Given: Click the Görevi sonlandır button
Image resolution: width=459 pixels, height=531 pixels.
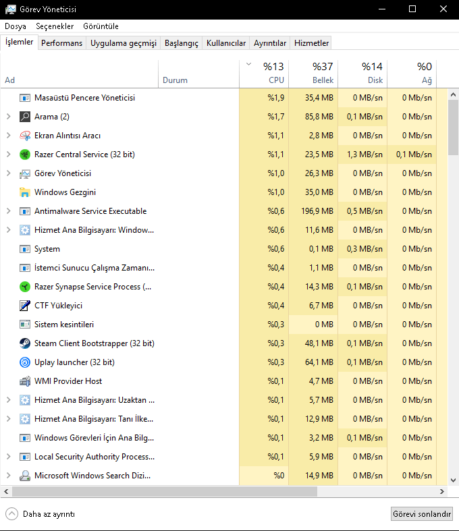Looking at the screenshot, I should tap(422, 514).
